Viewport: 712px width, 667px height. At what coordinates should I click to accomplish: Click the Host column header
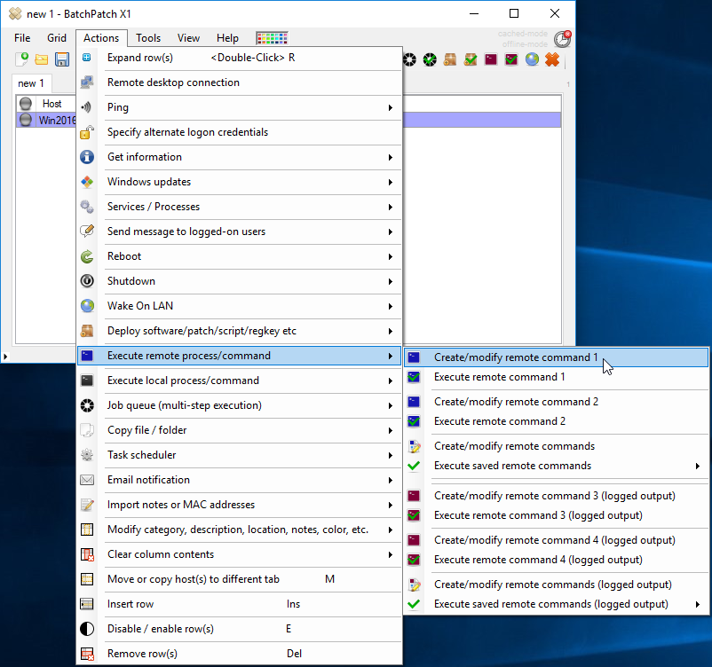coord(51,104)
